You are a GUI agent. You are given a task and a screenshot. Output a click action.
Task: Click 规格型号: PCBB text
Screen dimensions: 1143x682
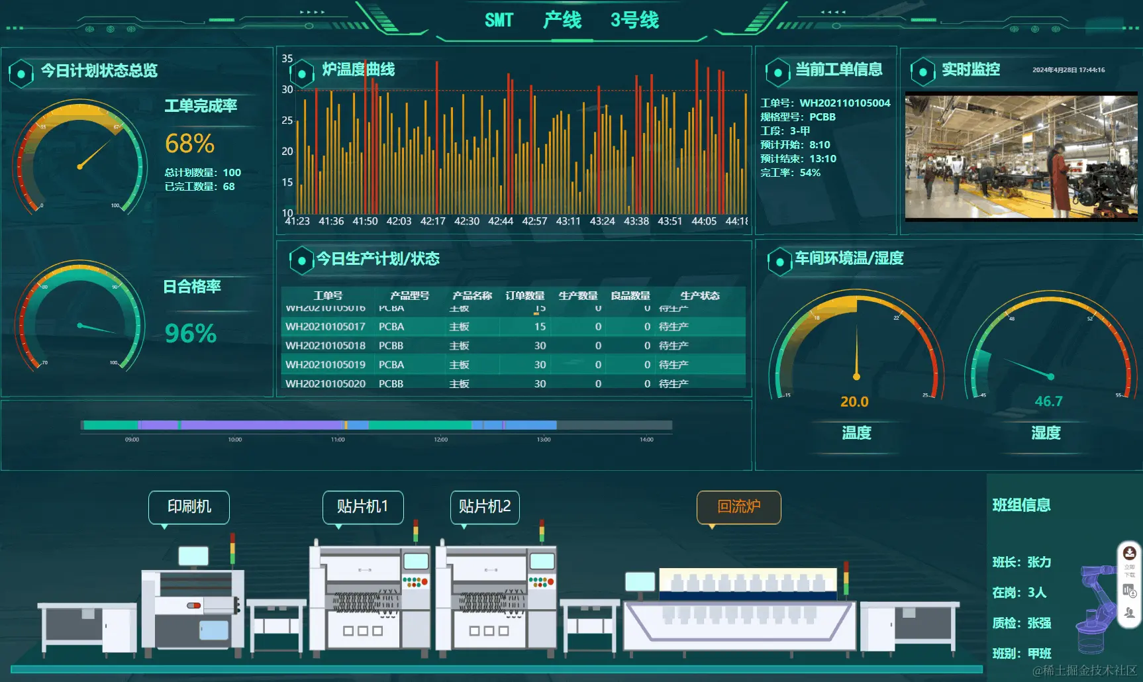click(x=798, y=117)
